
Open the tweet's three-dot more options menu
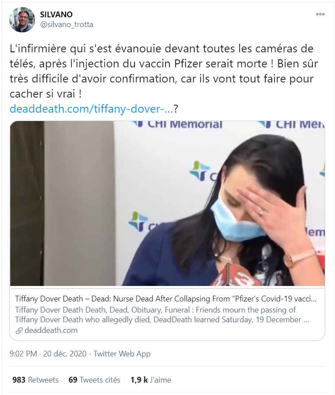tap(320, 14)
